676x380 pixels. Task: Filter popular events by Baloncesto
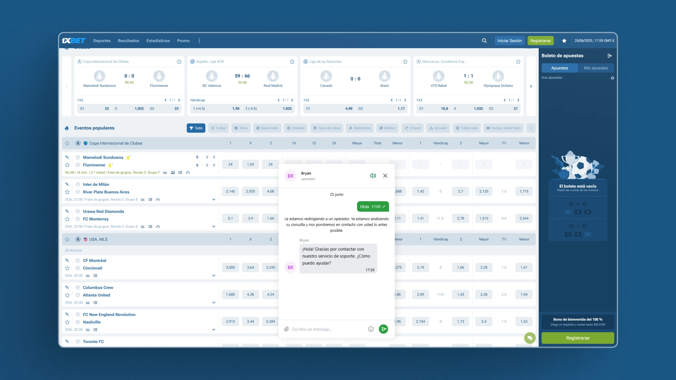coord(267,128)
